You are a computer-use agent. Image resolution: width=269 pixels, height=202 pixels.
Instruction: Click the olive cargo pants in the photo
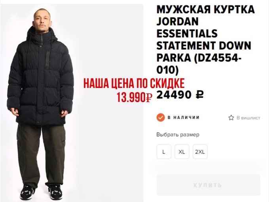[41, 155]
